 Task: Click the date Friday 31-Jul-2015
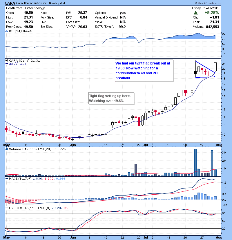(205, 8)
